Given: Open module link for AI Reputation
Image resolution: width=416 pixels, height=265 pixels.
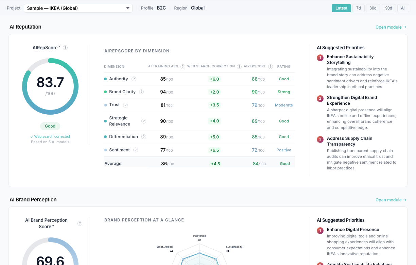Looking at the screenshot, I should (391, 27).
